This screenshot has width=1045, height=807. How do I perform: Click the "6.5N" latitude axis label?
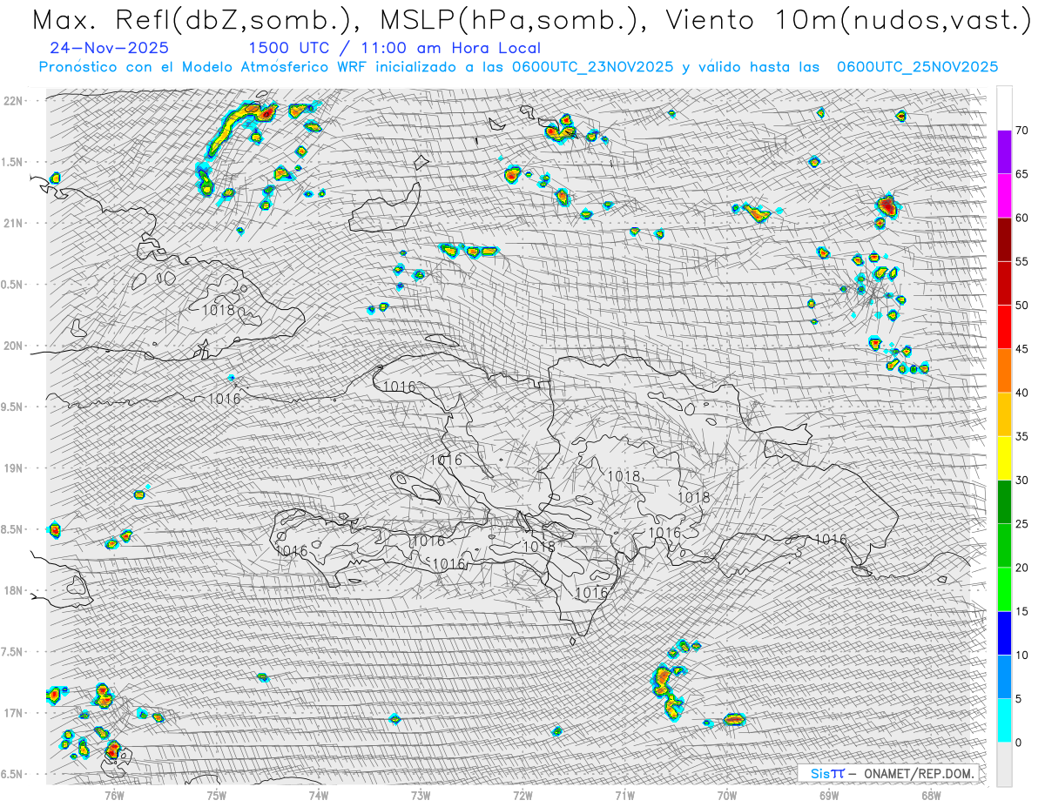pyautogui.click(x=13, y=774)
